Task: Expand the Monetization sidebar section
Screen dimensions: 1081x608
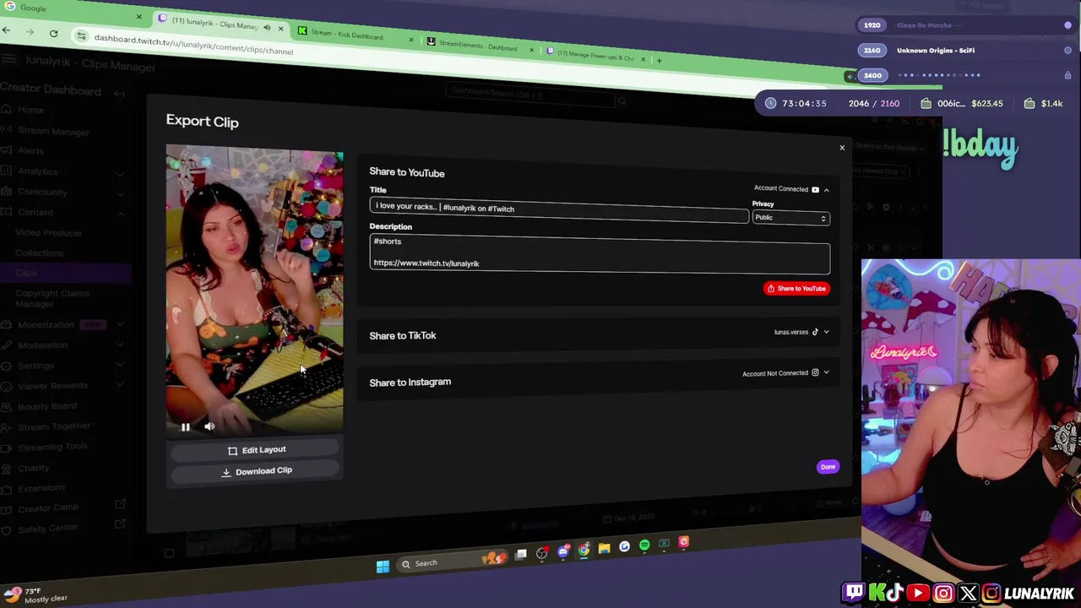Action: click(120, 325)
